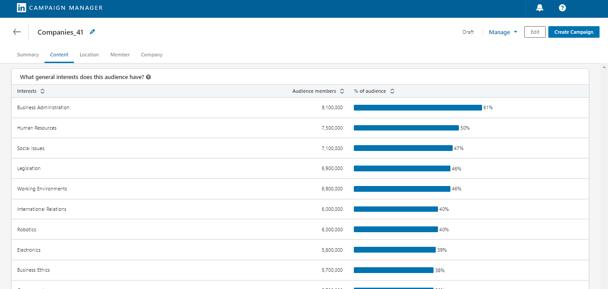Image resolution: width=608 pixels, height=289 pixels.
Task: Select the Robotics interest row
Action: [27, 230]
